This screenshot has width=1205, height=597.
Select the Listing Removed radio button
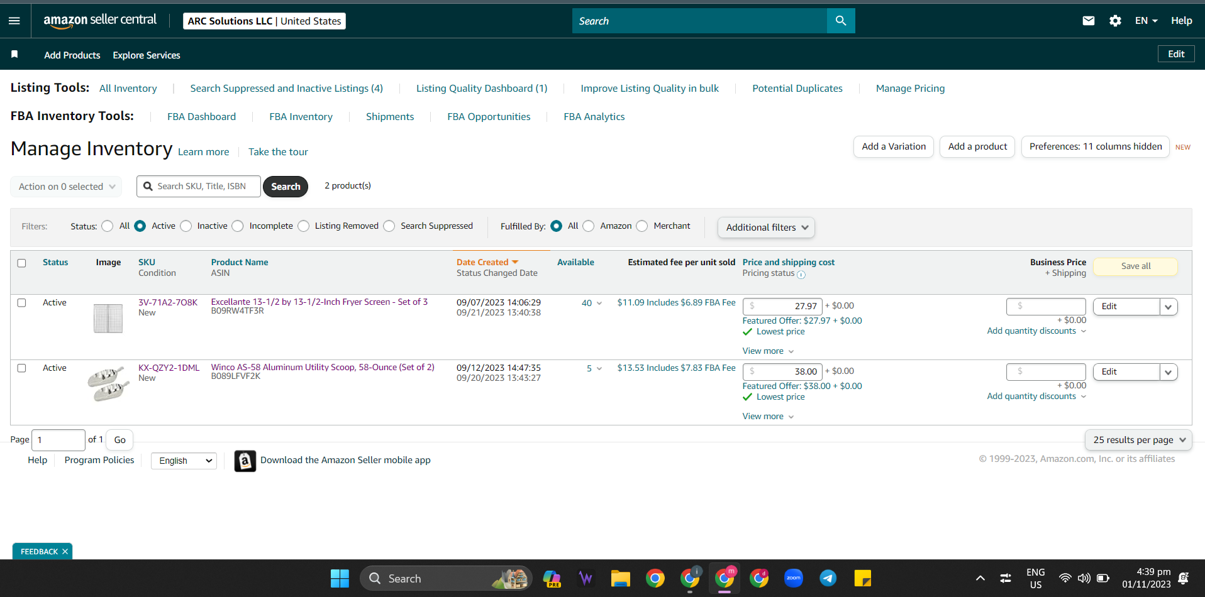pyautogui.click(x=304, y=226)
